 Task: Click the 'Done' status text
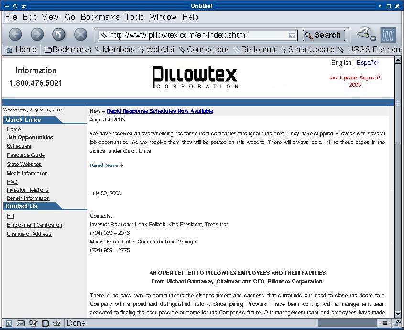[76, 323]
